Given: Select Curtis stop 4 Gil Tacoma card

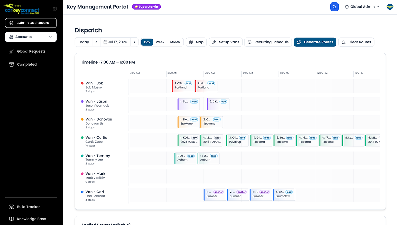Looking at the screenshot, I should [x=262, y=140].
